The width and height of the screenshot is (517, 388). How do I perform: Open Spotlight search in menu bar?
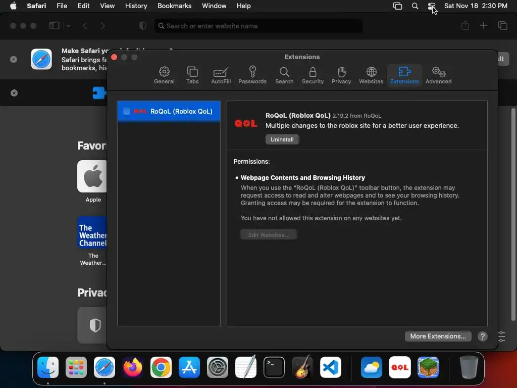click(415, 6)
